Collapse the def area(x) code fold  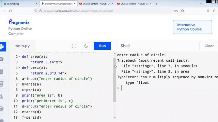(x=19, y=57)
